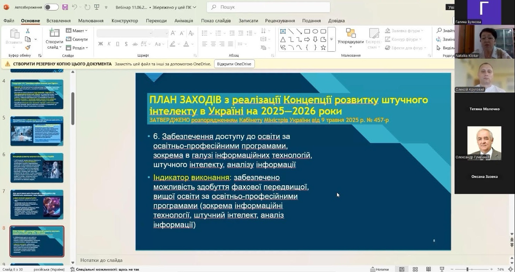Select the five-point star shape

tap(323, 48)
